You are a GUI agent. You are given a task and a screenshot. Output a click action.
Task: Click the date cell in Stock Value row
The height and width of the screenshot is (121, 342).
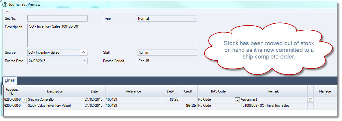pyautogui.click(x=95, y=106)
